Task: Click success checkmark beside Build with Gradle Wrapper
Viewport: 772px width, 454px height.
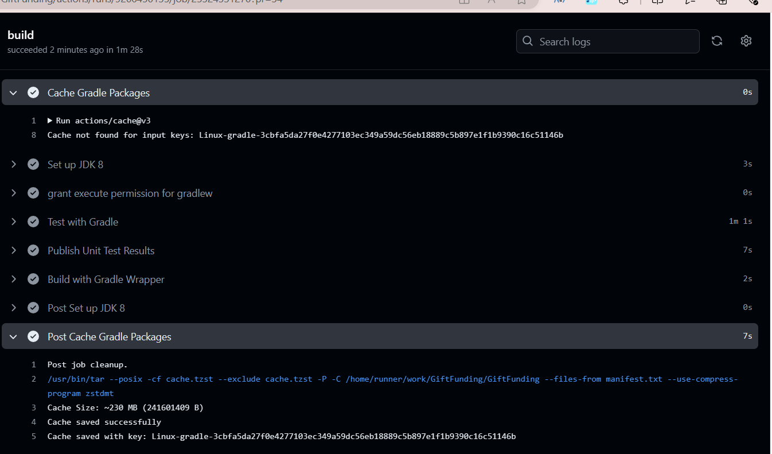Action: click(x=33, y=279)
